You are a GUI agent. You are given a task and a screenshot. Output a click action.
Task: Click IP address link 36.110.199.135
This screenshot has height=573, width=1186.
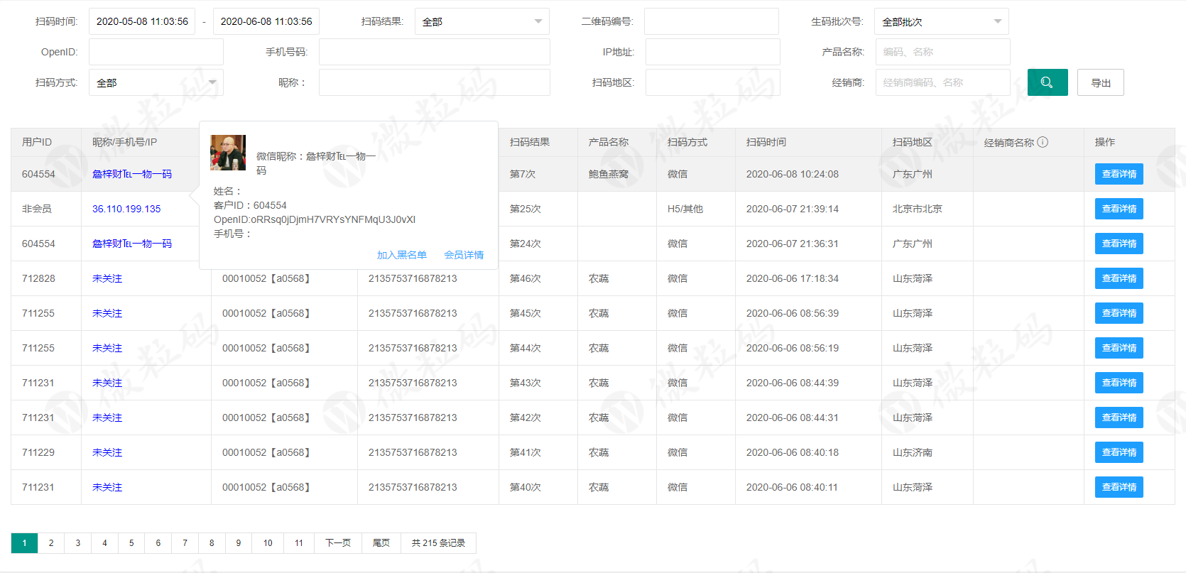pos(126,209)
